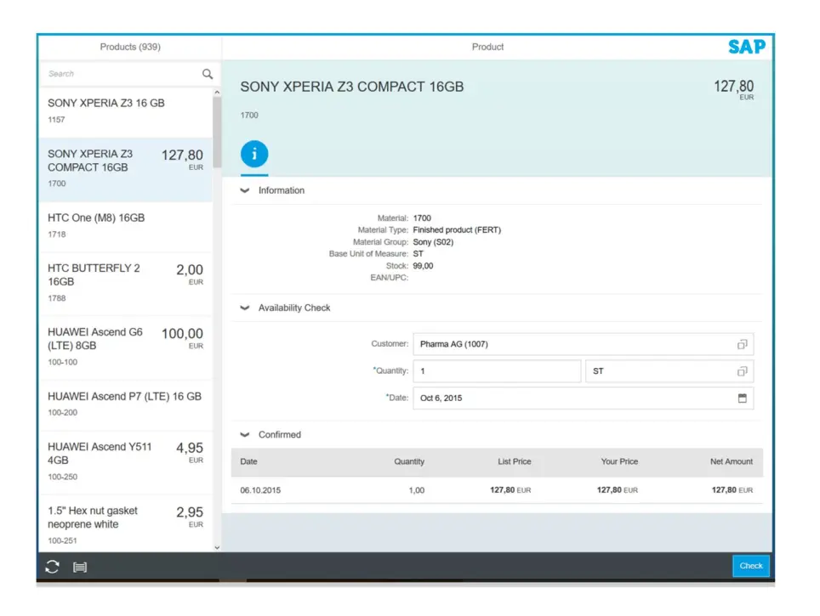Click the search magnifier icon
The image size is (820, 616).
208,74
